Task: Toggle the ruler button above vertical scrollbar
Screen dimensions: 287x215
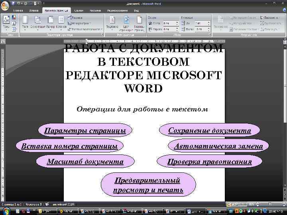Action: (x=285, y=42)
